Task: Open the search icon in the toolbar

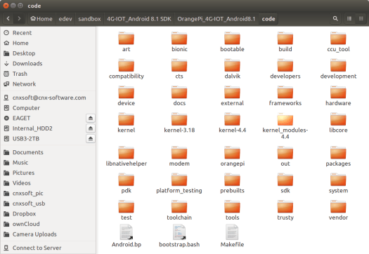Action: pos(335,18)
